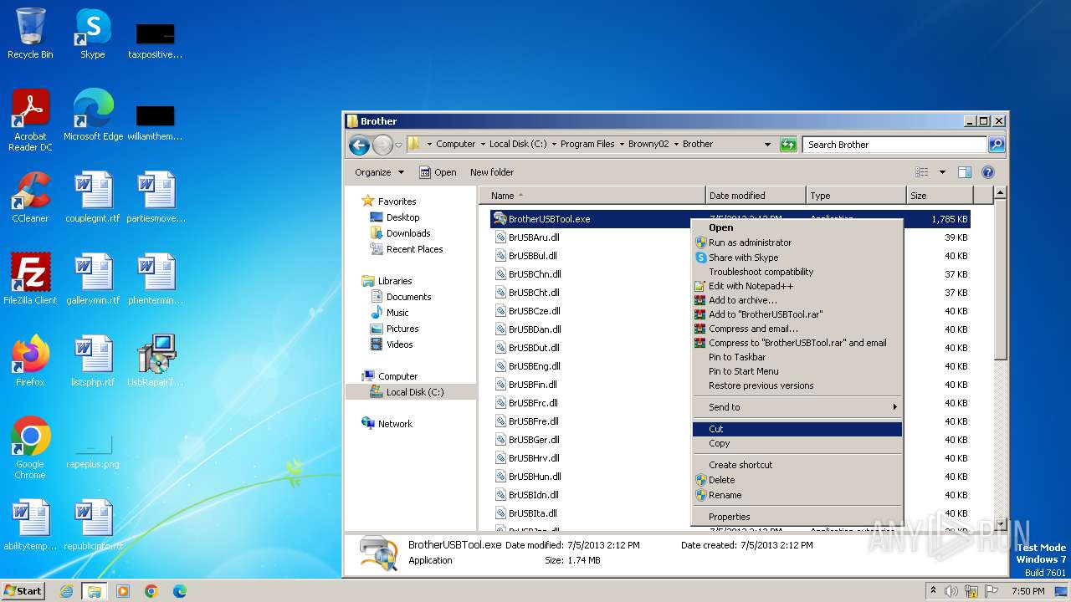1071x602 pixels.
Task: Click in Search Brother field
Action: [x=895, y=145]
